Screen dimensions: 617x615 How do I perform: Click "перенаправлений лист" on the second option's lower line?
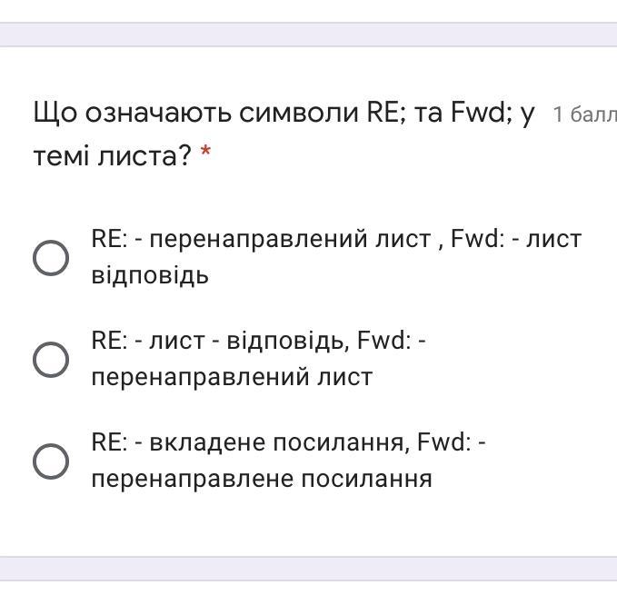(232, 377)
